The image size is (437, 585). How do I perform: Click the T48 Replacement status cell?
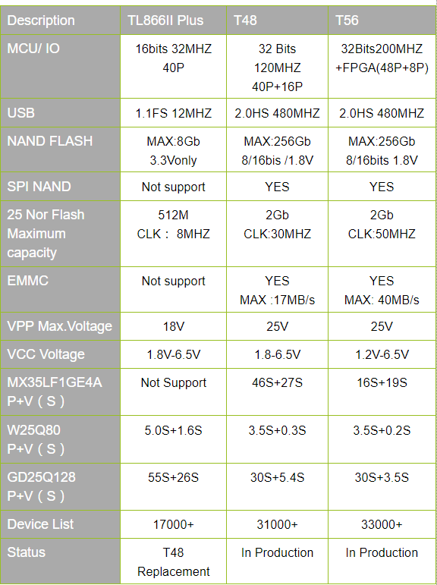pos(173,561)
